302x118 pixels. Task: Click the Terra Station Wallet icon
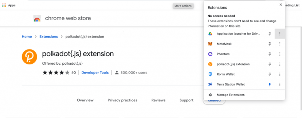click(x=210, y=84)
